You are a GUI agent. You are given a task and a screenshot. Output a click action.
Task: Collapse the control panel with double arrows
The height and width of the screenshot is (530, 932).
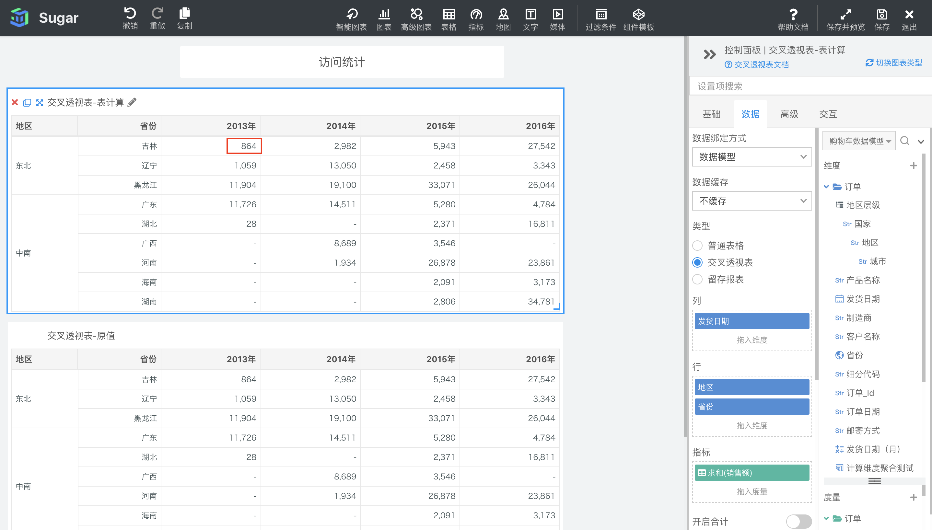(x=710, y=55)
